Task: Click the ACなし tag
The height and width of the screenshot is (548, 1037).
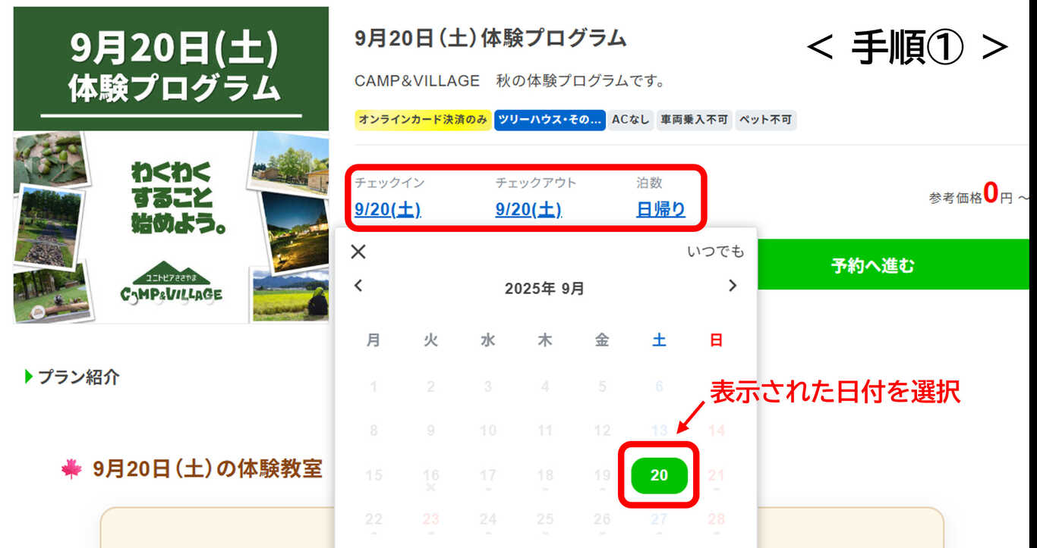Action: (631, 120)
